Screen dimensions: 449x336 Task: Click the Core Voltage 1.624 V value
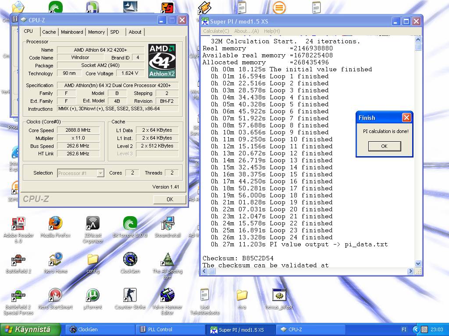coord(130,73)
